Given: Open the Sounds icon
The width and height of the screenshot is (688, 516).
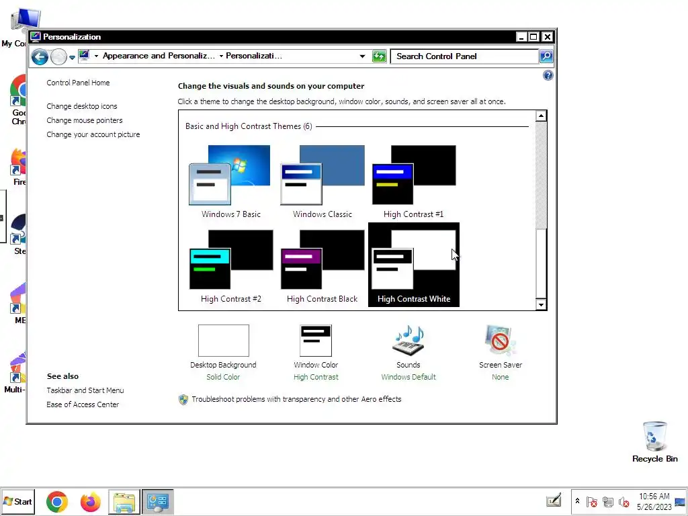Looking at the screenshot, I should click(x=408, y=341).
